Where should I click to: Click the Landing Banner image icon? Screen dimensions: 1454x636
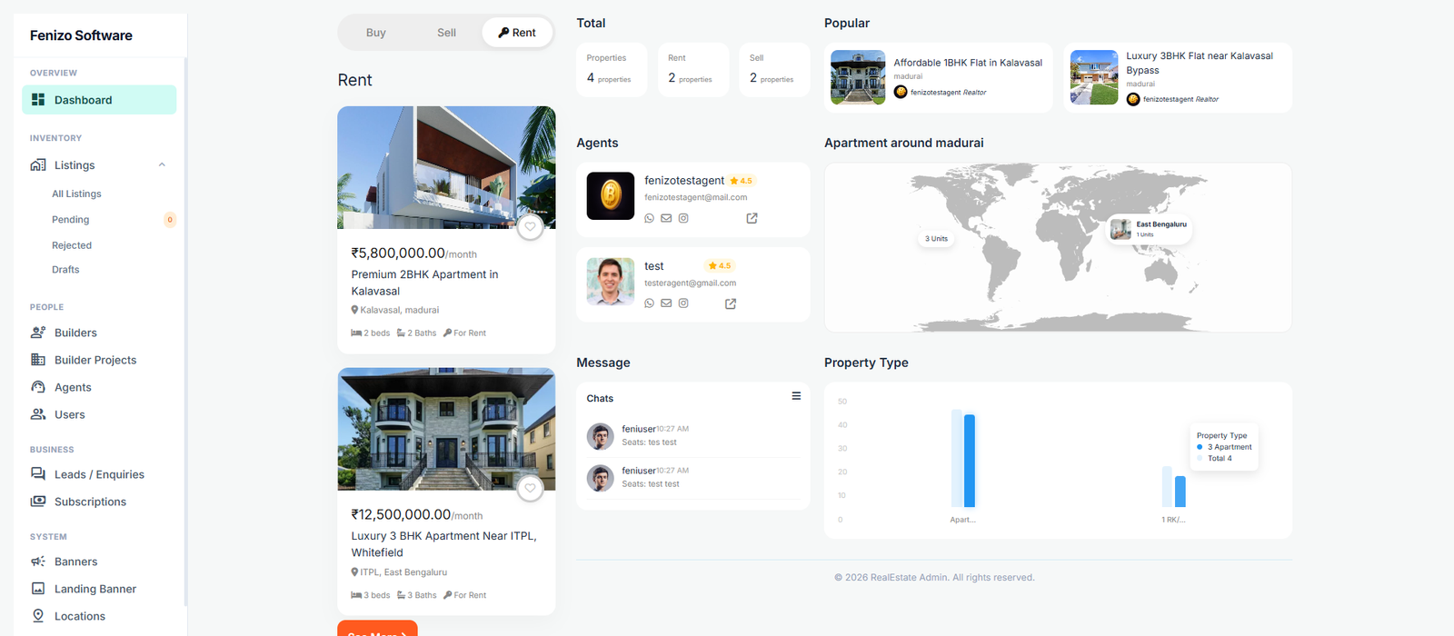(38, 589)
